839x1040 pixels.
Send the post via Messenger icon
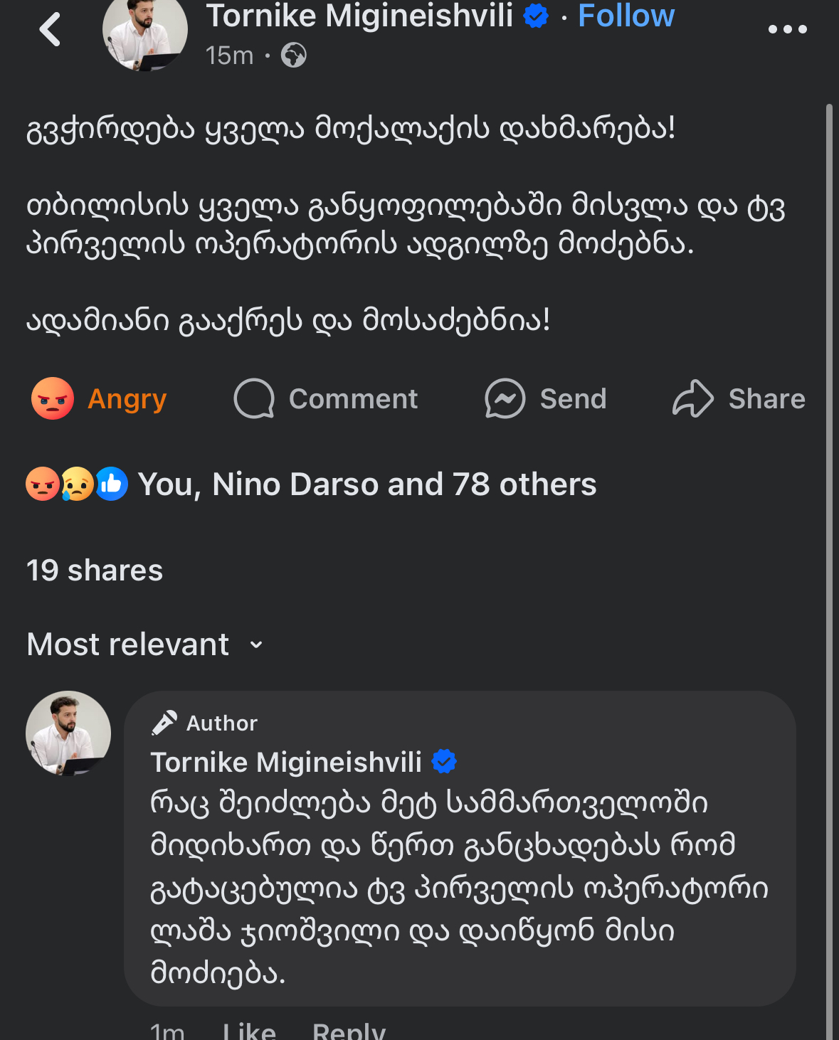coord(505,399)
